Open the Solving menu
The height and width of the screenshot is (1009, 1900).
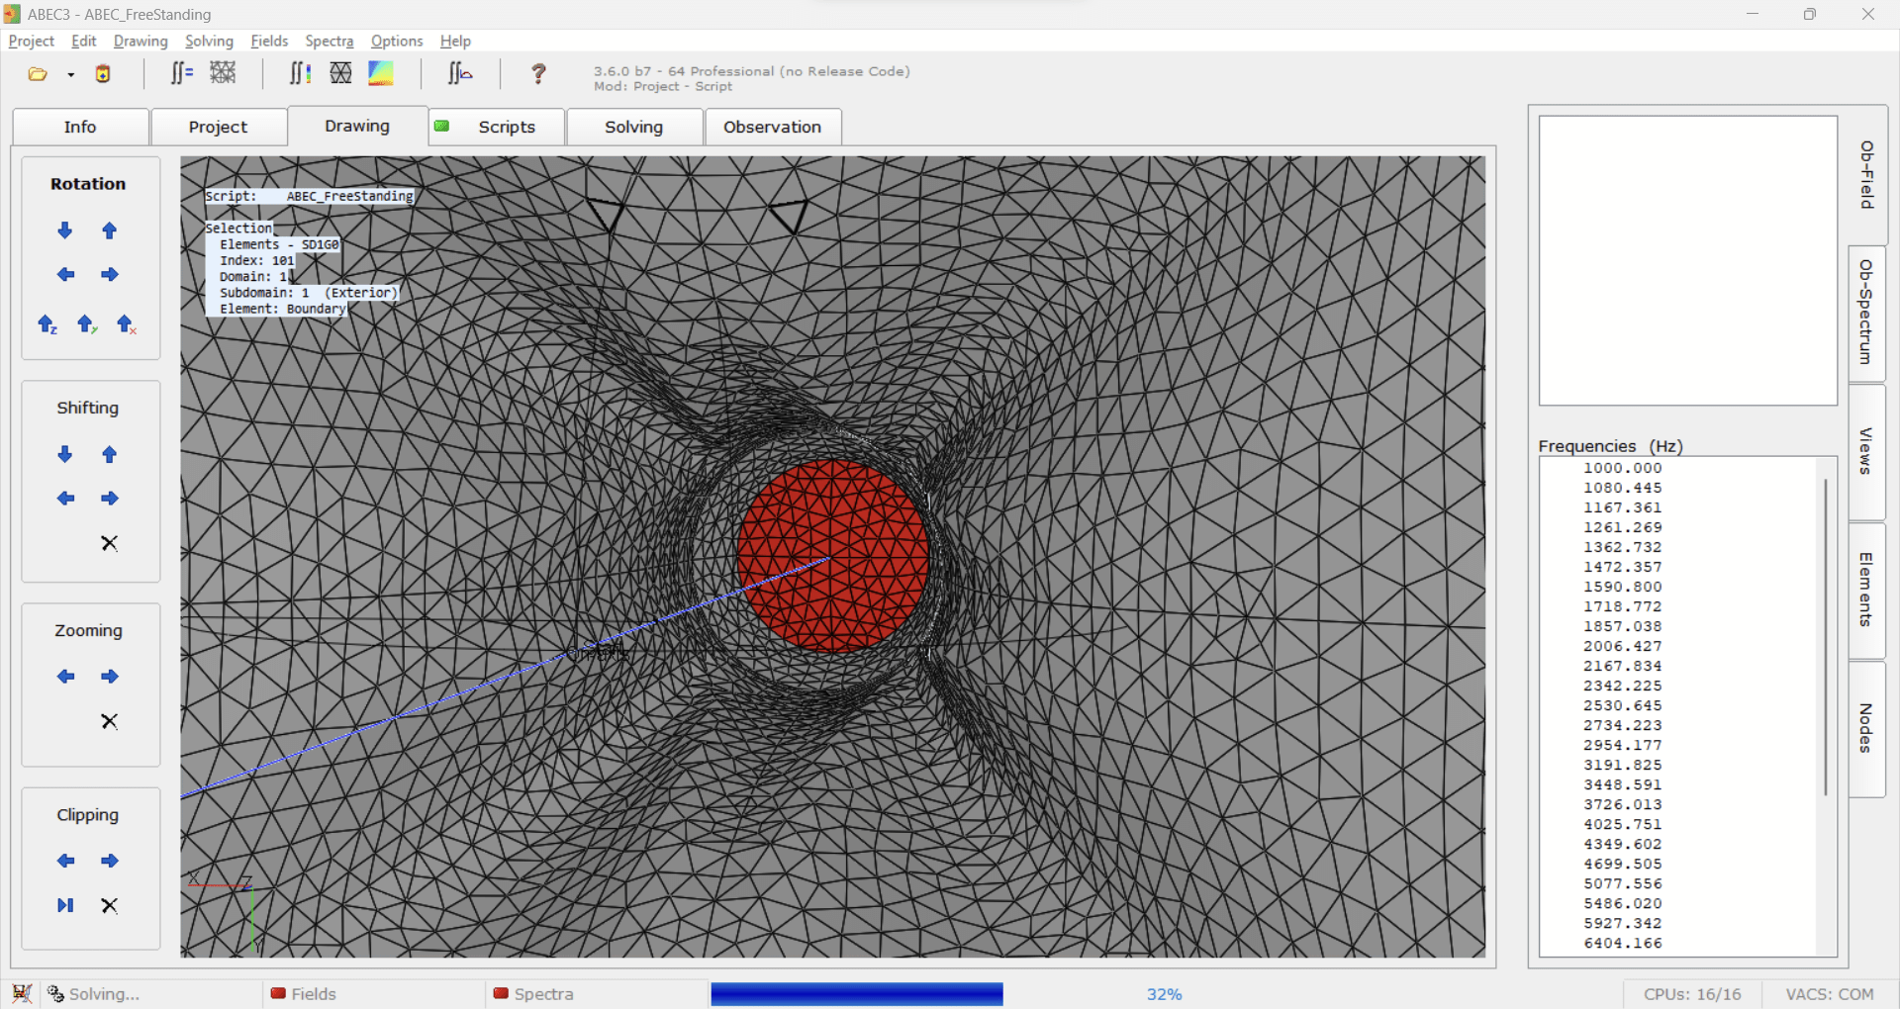(209, 41)
